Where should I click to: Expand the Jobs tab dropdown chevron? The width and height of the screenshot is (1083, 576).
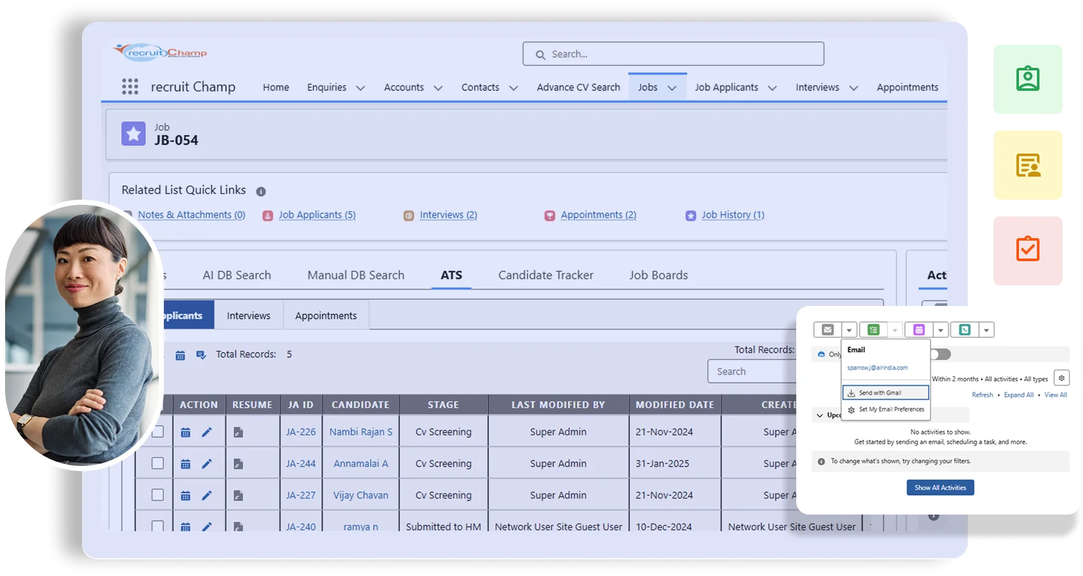click(x=672, y=88)
